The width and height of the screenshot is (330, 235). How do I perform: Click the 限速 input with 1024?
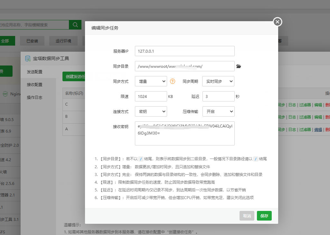151,96
